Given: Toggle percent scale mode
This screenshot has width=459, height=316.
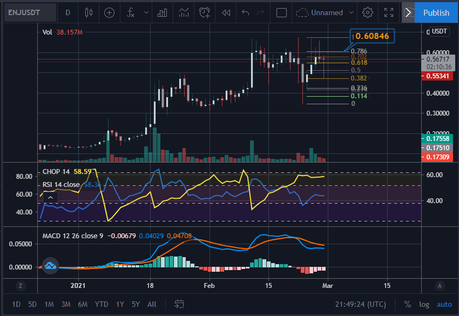Looking at the screenshot, I should click(x=408, y=304).
